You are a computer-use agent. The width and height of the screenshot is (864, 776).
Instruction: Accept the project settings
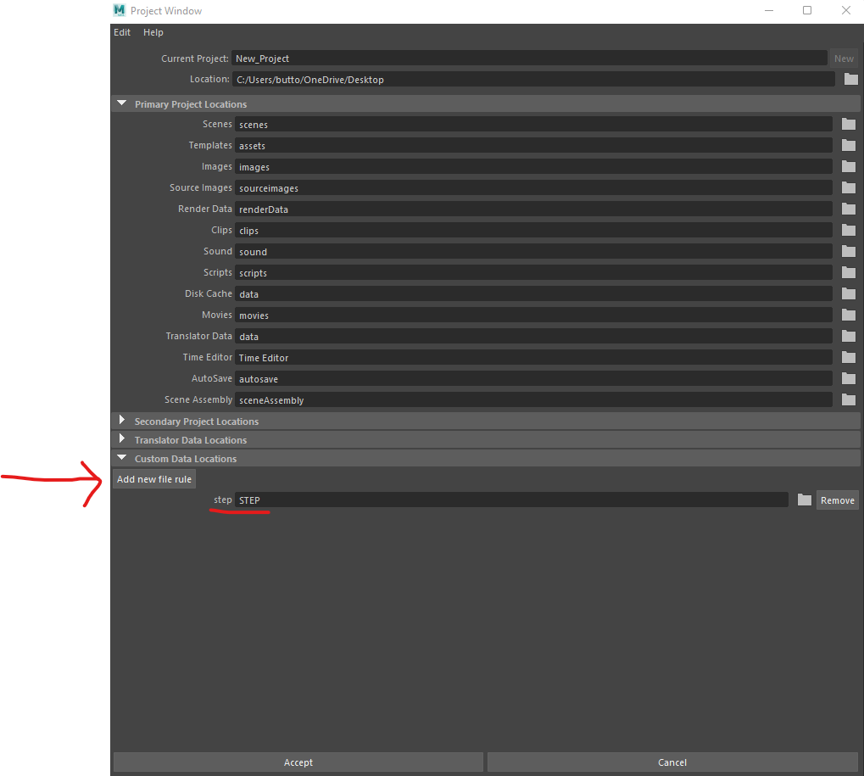pyautogui.click(x=298, y=762)
